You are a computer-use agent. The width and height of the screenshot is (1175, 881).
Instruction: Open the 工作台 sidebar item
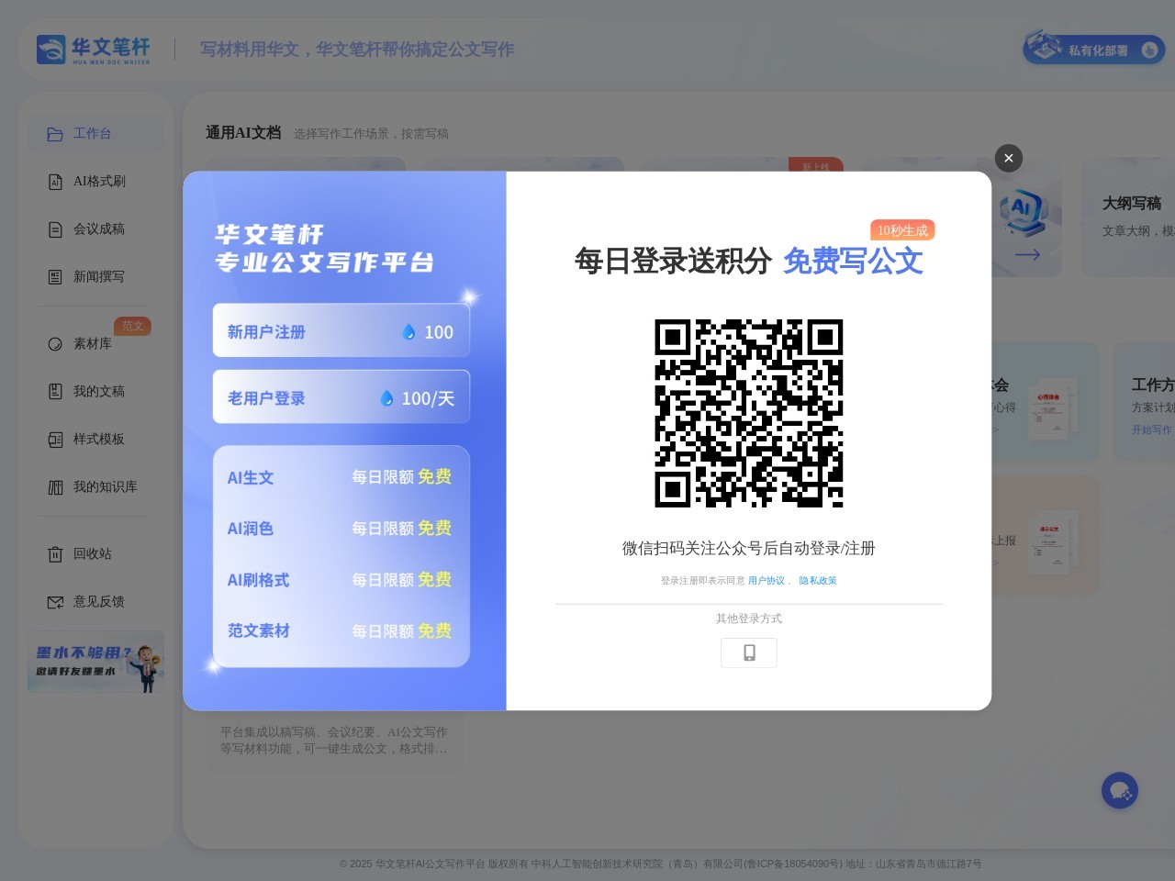point(92,134)
